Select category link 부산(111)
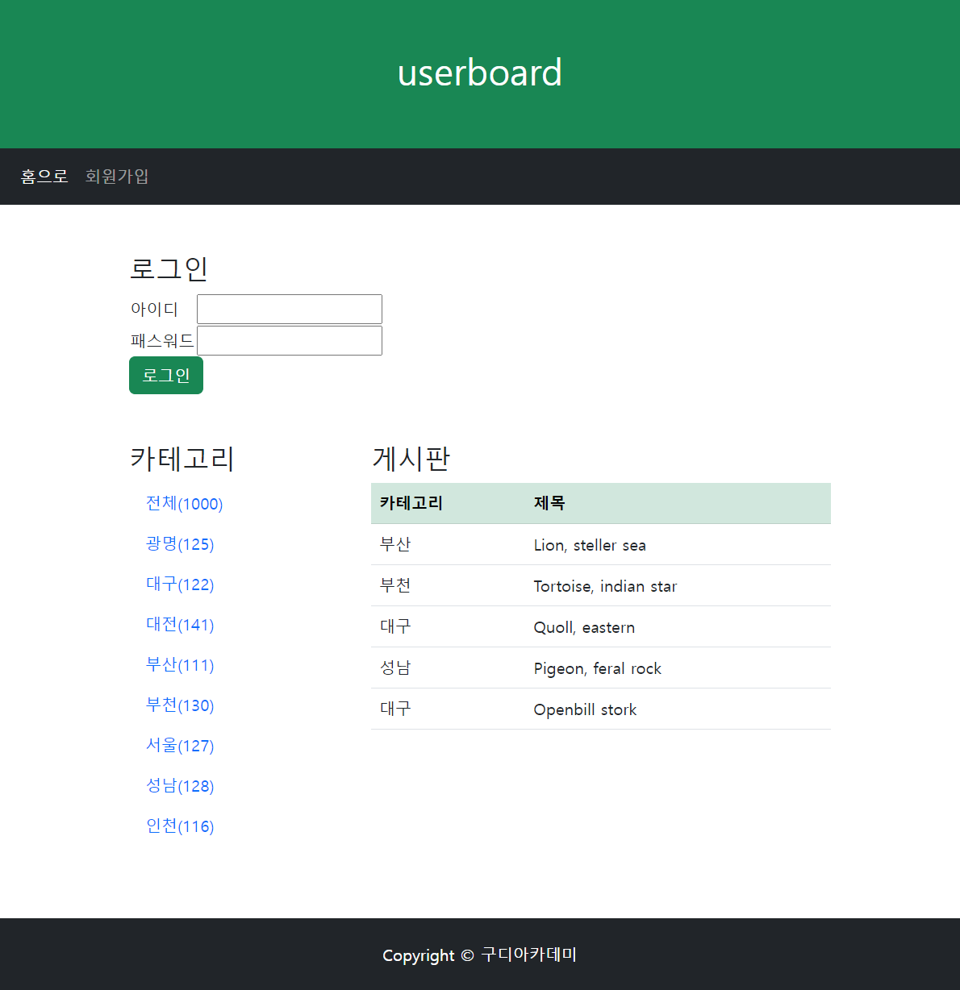The width and height of the screenshot is (960, 990). pyautogui.click(x=180, y=665)
